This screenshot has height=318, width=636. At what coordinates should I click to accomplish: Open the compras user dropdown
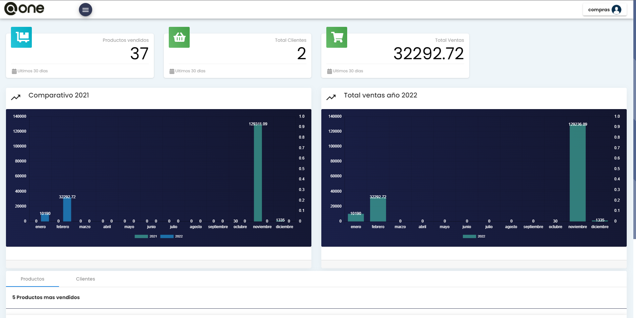click(x=599, y=10)
